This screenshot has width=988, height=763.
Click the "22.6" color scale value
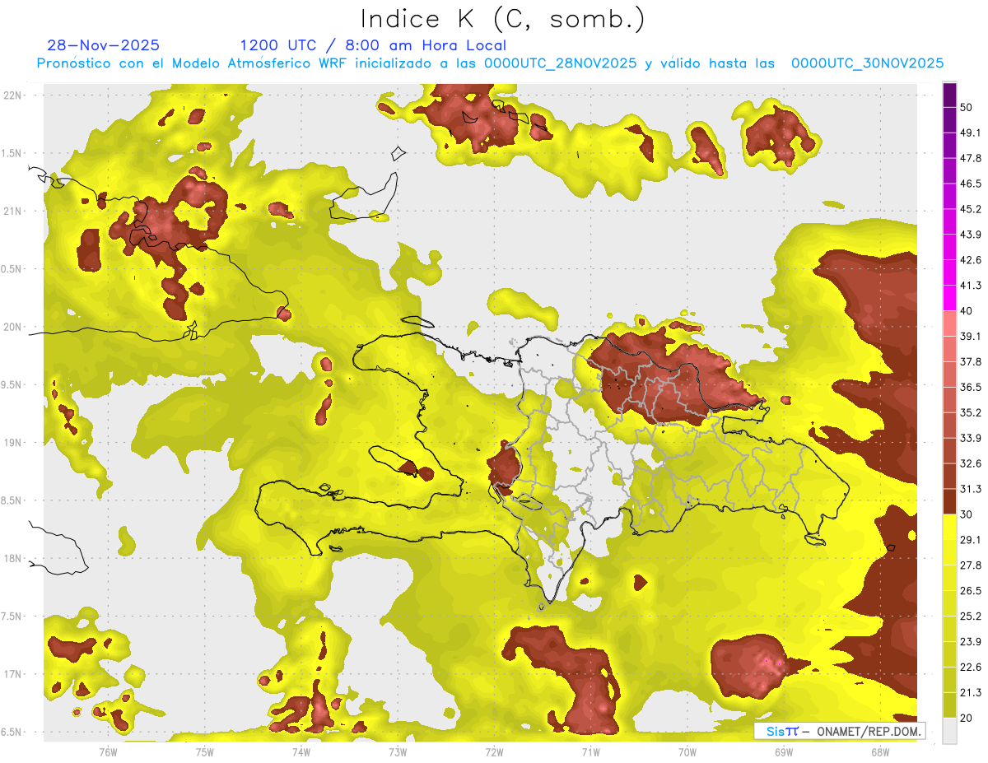[971, 668]
